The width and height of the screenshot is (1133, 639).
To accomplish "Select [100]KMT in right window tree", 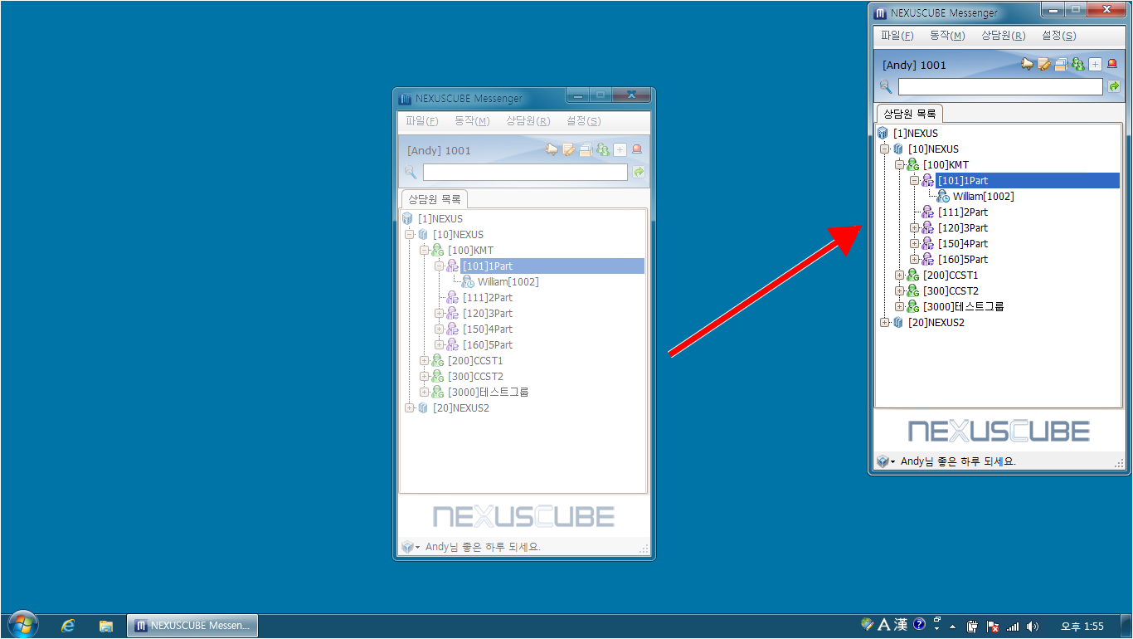I will coord(946,165).
